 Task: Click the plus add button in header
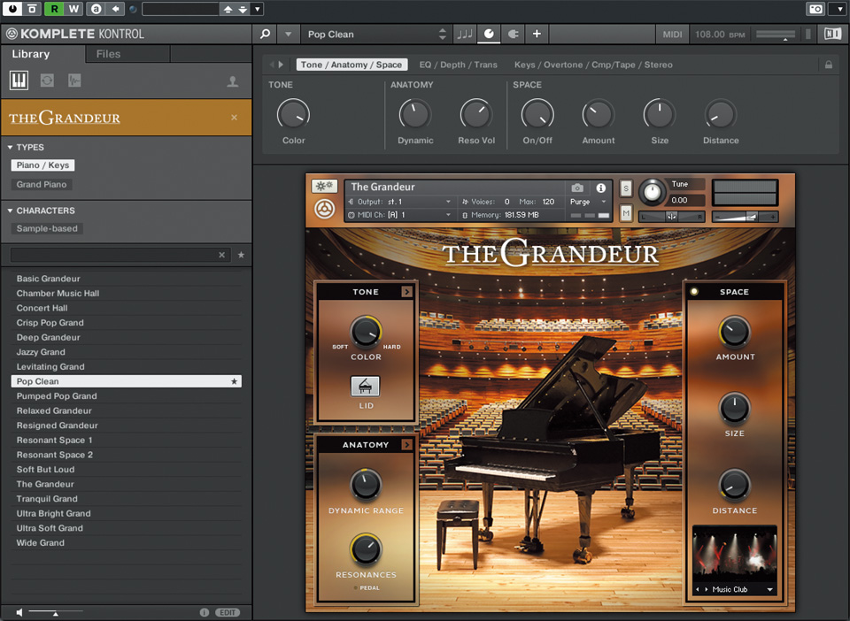(x=537, y=34)
